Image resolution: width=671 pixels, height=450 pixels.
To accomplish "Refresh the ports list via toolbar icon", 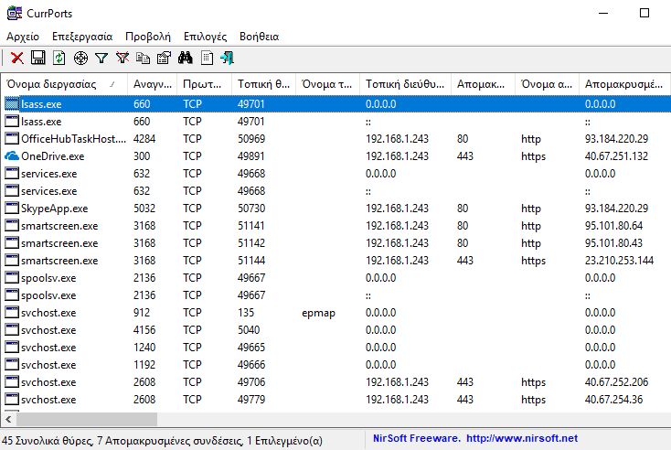I will tap(59, 58).
